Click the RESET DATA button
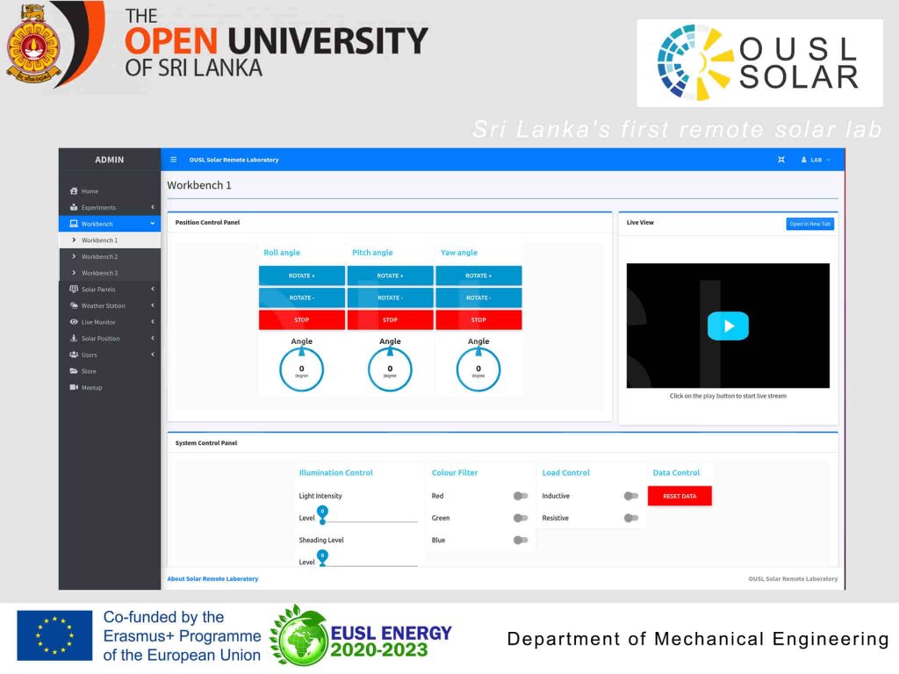 (680, 496)
